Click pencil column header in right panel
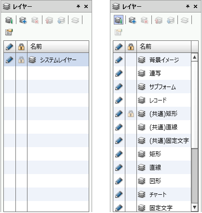 (119, 47)
